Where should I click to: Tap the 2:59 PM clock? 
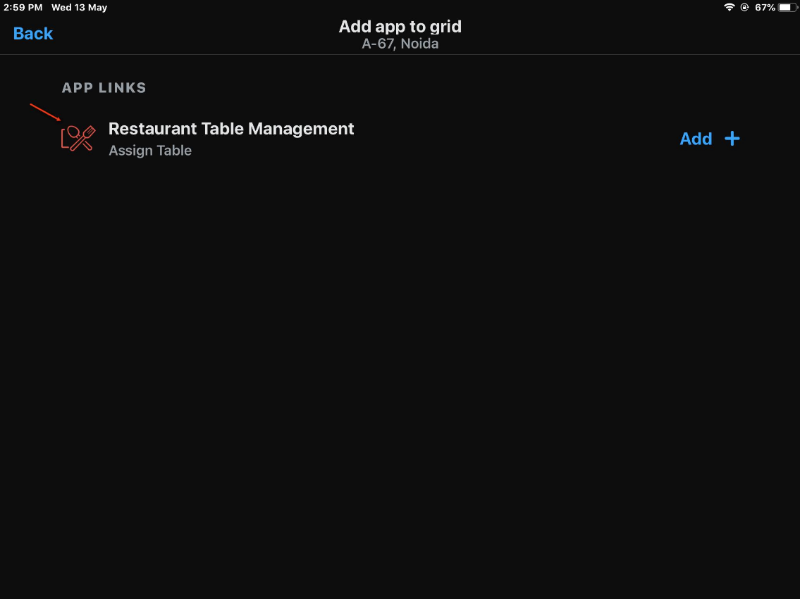pos(23,7)
